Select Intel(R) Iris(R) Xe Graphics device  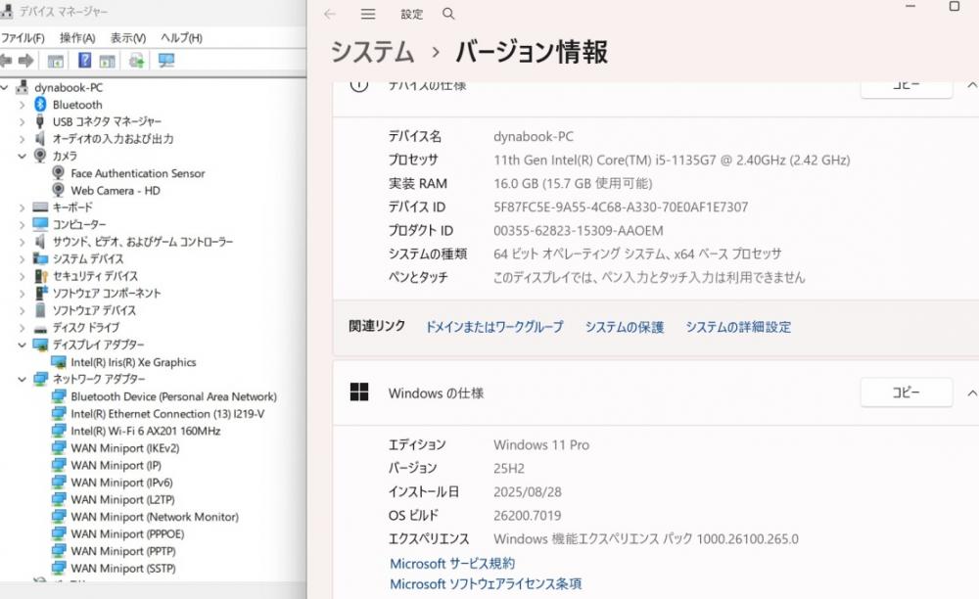click(133, 362)
